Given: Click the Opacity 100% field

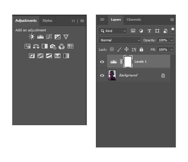Looking at the screenshot, I should 163,40.
